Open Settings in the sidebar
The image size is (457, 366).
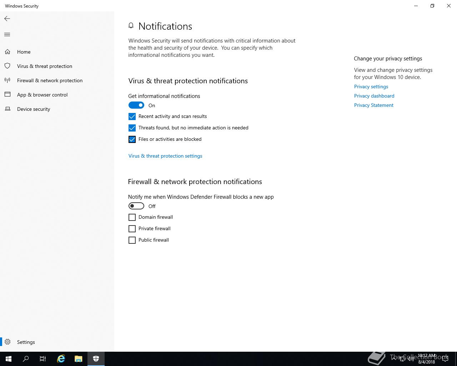[57, 342]
